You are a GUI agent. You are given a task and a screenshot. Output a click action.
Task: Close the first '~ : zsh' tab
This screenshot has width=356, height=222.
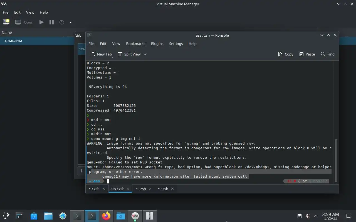[x=104, y=189]
